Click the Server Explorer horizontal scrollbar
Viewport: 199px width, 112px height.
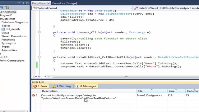pos(12,111)
